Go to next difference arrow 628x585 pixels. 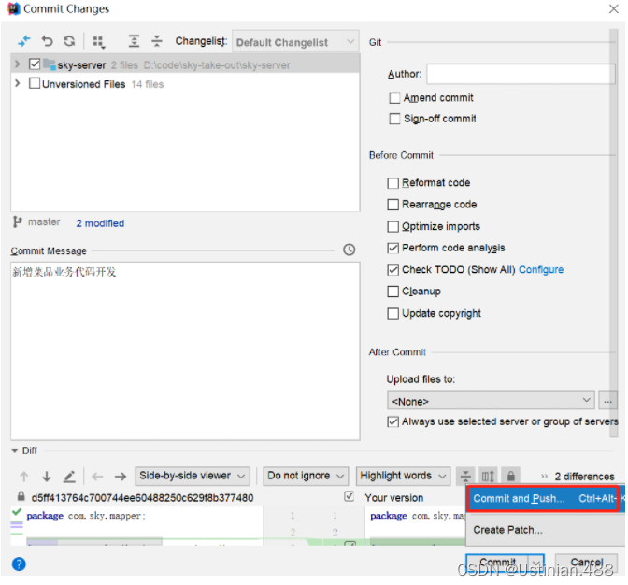click(x=47, y=477)
